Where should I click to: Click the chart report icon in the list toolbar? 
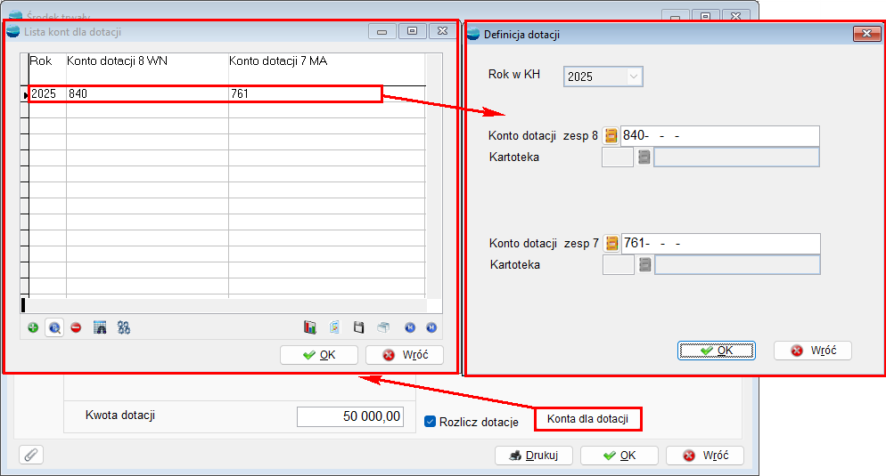[310, 327]
